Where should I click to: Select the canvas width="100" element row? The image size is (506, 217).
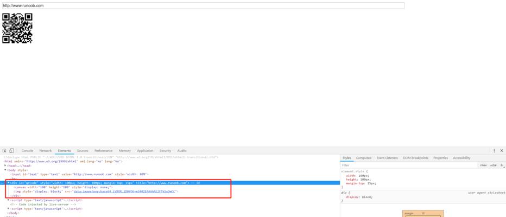click(170, 187)
